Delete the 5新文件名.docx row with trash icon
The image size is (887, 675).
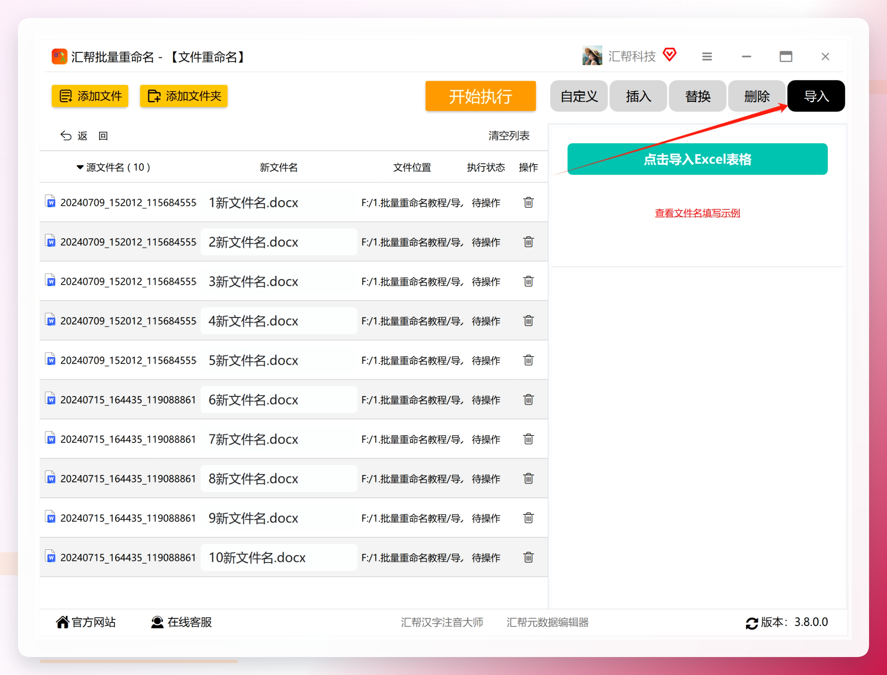(528, 360)
